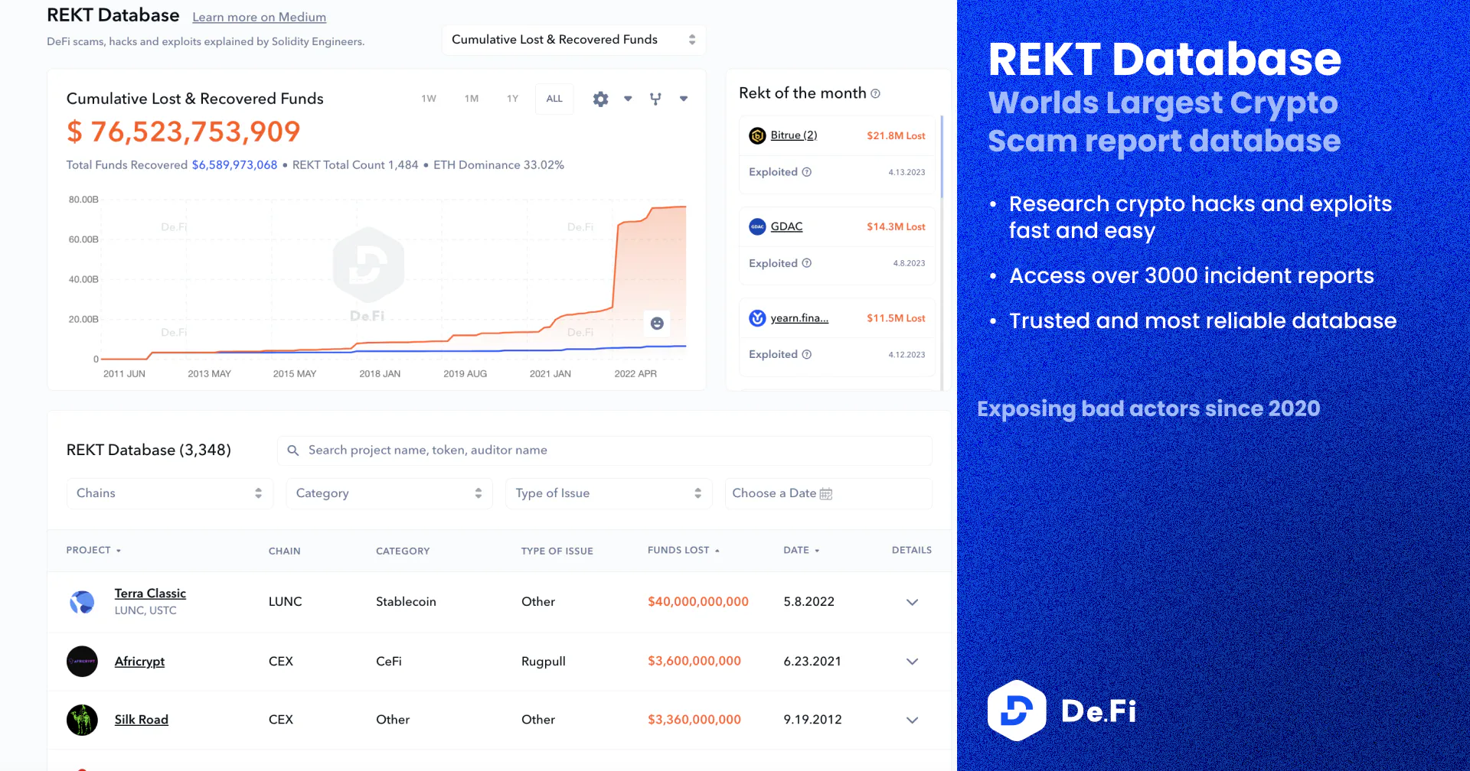The height and width of the screenshot is (771, 1470).
Task: Select the ALL time range tab
Action: 554,99
